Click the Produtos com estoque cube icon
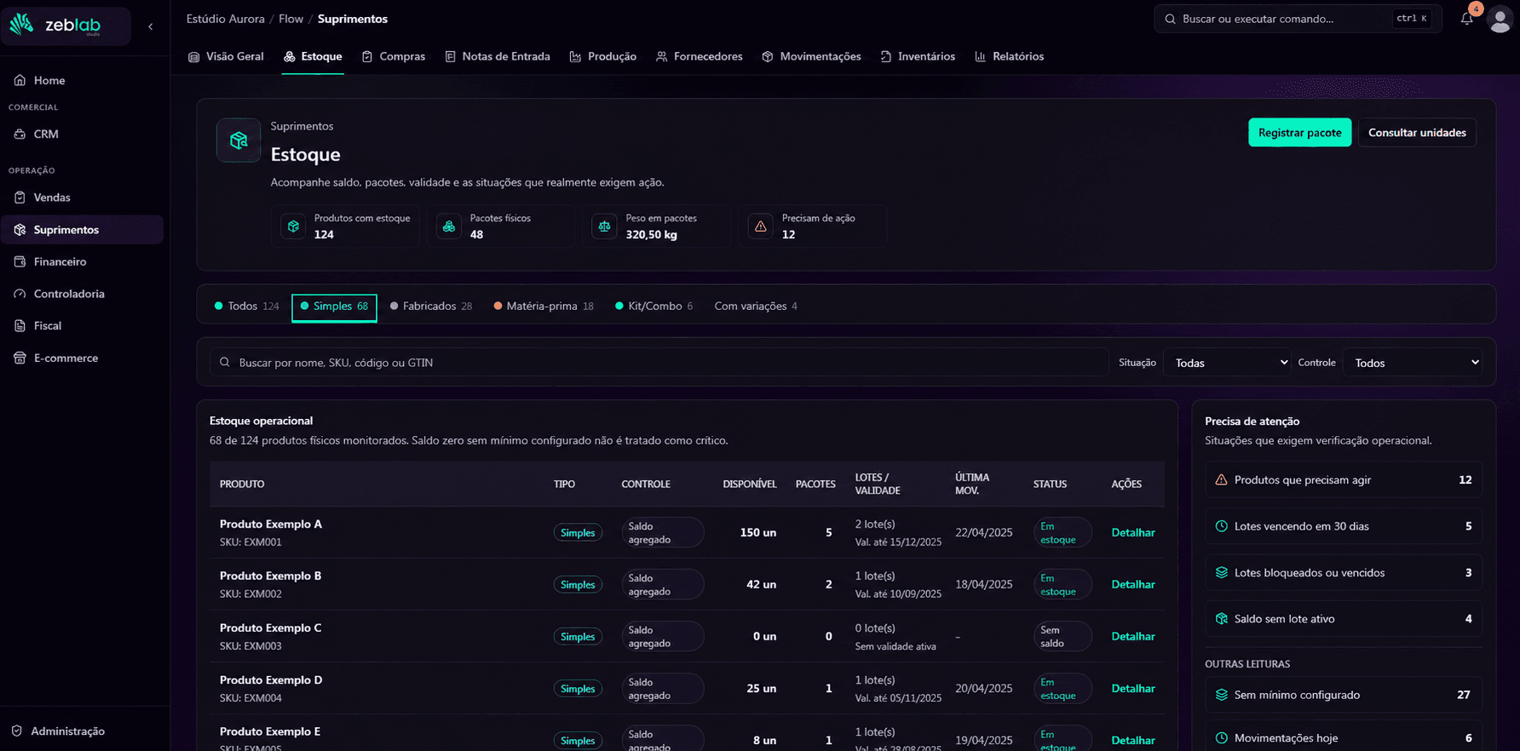Image resolution: width=1520 pixels, height=751 pixels. 293,226
